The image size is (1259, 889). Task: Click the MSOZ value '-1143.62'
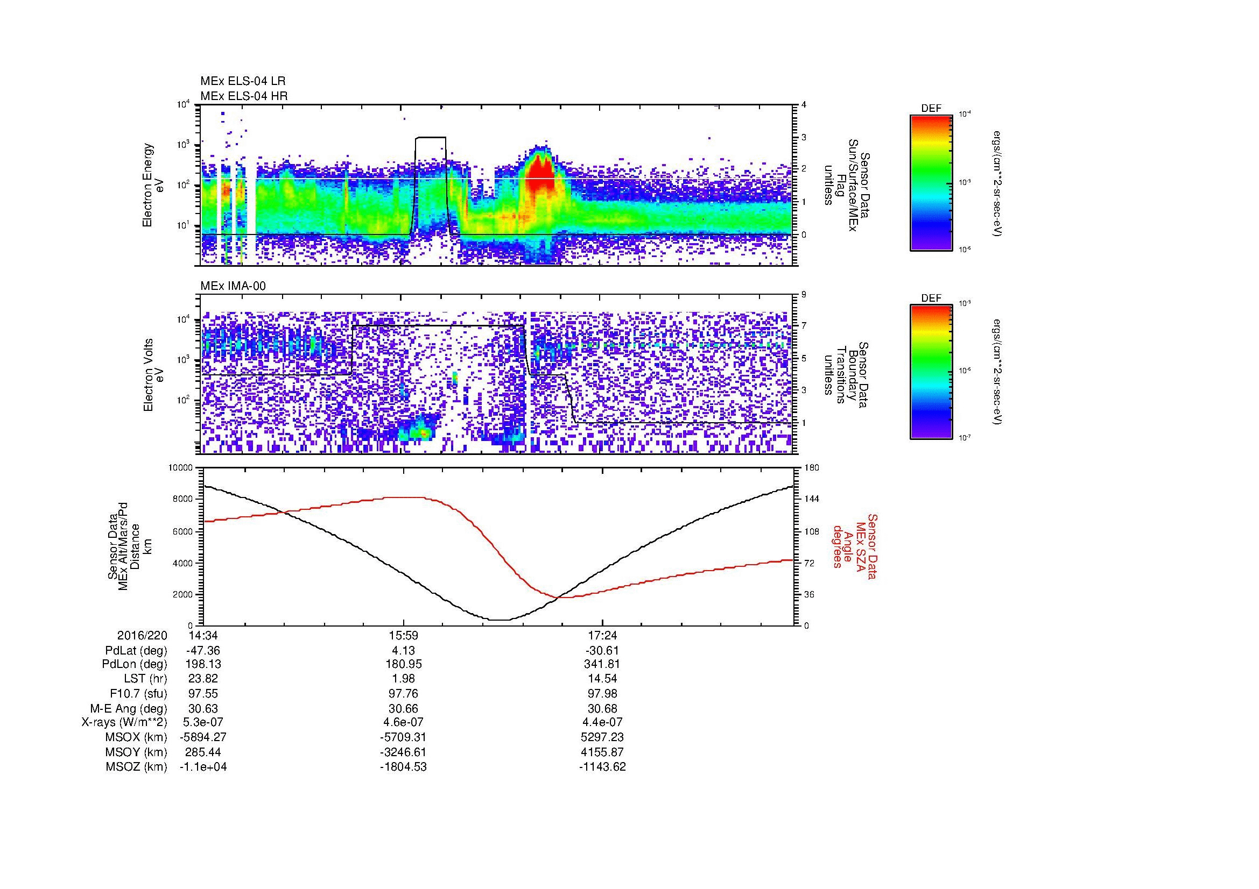[x=603, y=767]
